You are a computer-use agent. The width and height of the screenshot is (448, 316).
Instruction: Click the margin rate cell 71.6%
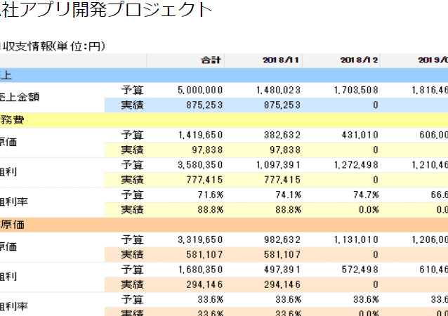[210, 195]
